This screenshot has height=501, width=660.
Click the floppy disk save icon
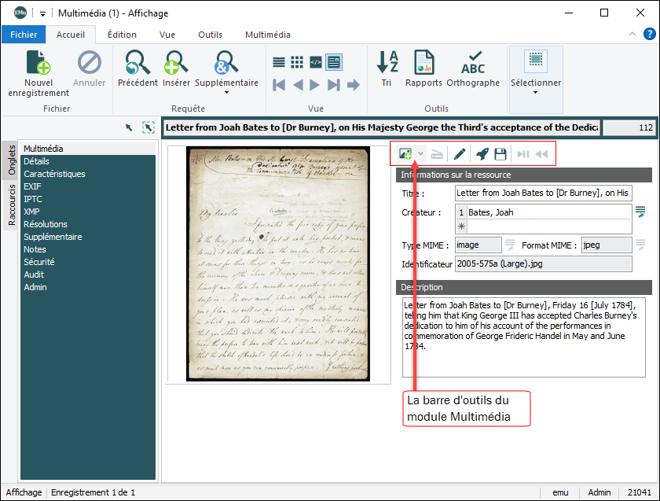(500, 154)
